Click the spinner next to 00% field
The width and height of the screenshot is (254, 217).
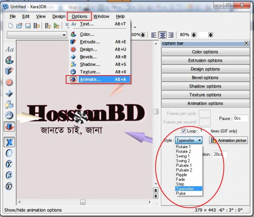143,35
